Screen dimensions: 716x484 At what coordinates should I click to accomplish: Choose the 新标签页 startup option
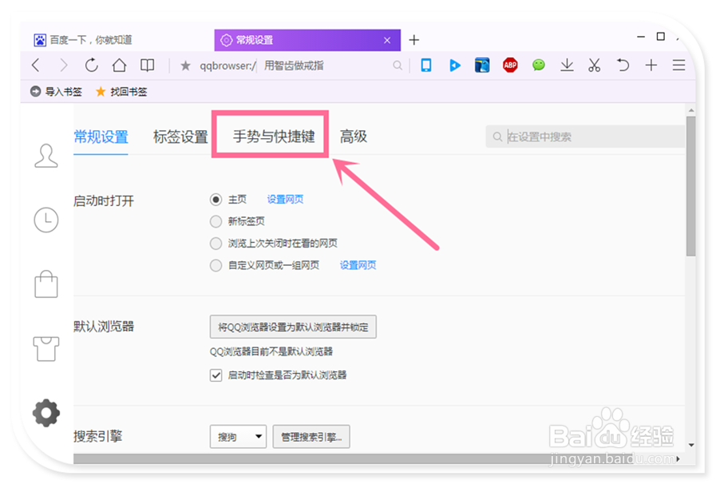coord(216,221)
